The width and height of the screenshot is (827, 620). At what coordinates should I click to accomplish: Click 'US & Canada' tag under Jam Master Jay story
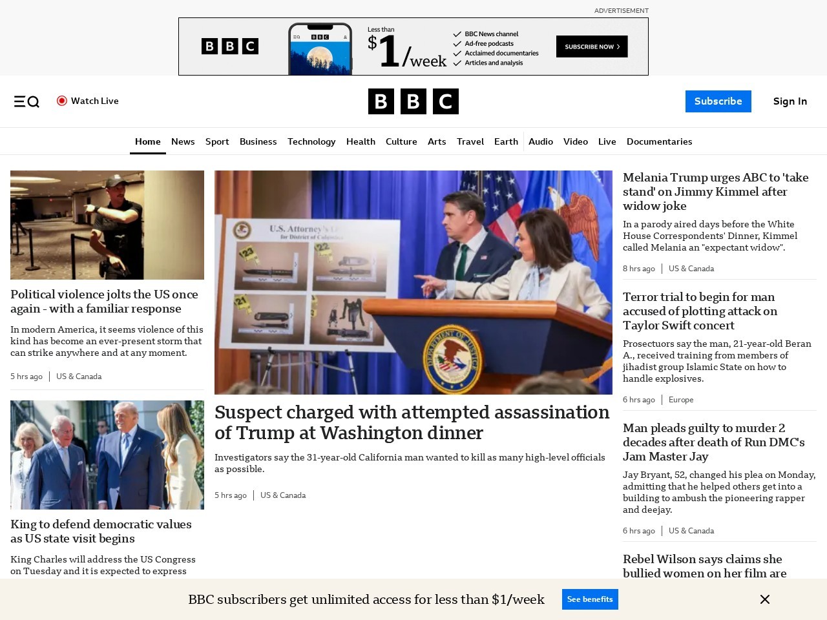[691, 531]
